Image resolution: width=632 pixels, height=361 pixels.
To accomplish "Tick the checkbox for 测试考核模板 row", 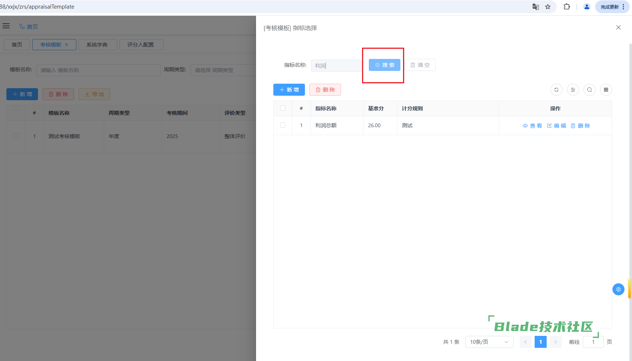I will tap(16, 135).
